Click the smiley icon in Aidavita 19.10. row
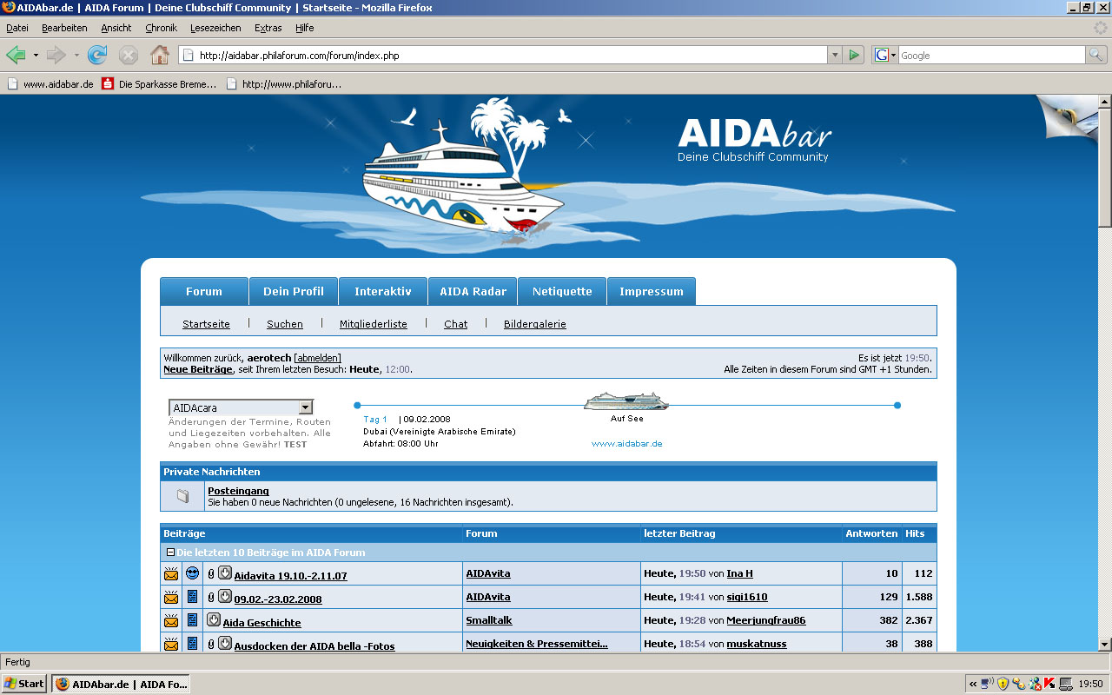Image resolution: width=1112 pixels, height=695 pixels. click(x=193, y=573)
